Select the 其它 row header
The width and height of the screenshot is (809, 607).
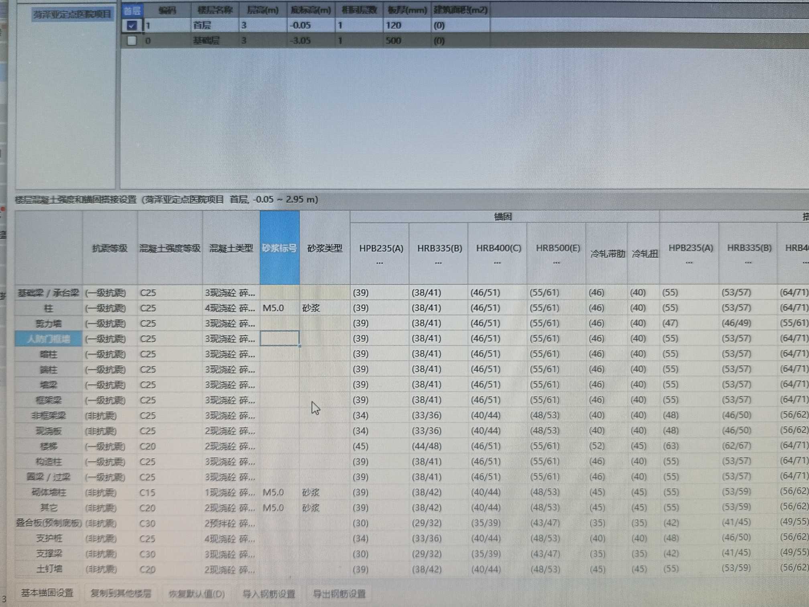pyautogui.click(x=49, y=508)
